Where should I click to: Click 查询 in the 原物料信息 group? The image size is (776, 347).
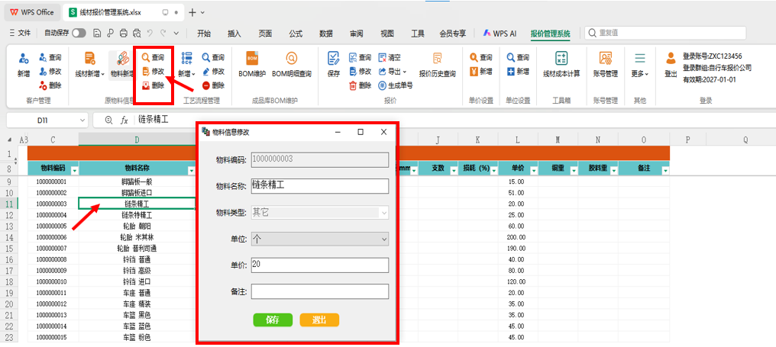pos(153,57)
